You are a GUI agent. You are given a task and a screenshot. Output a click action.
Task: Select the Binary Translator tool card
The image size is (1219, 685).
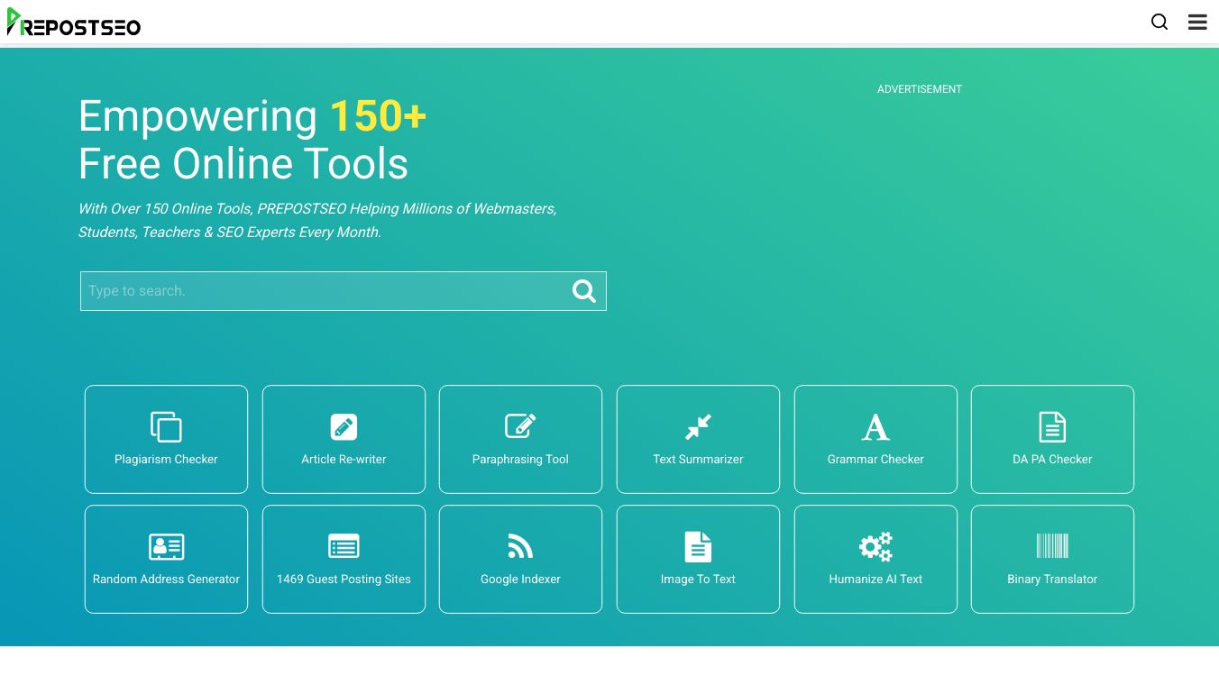(x=1052, y=559)
